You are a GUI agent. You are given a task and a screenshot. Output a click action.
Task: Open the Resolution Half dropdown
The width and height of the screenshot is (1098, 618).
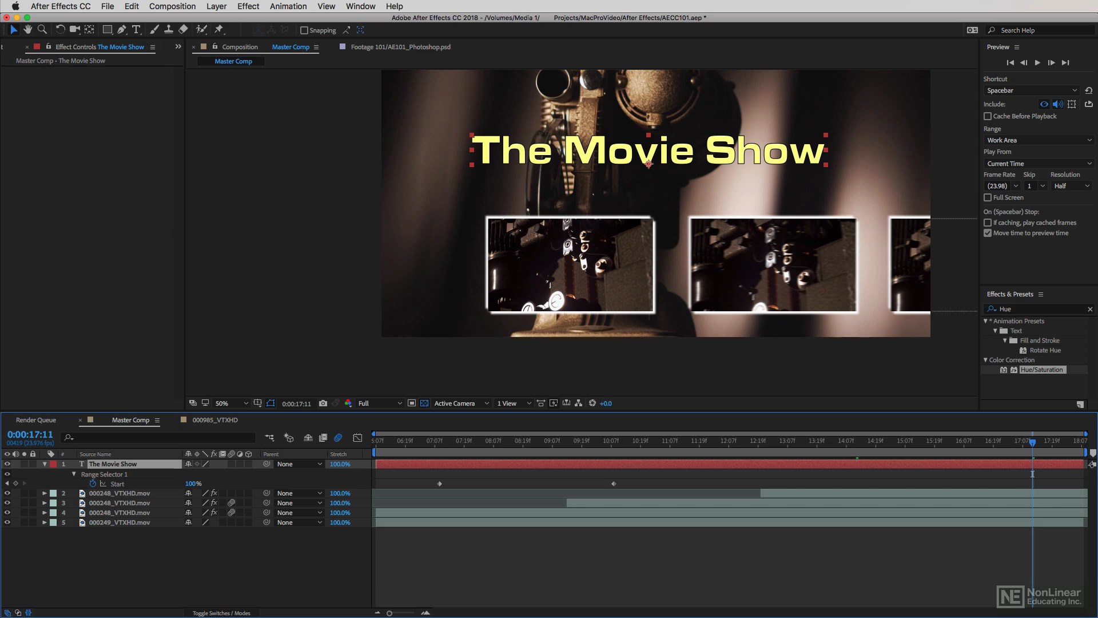click(x=1072, y=186)
